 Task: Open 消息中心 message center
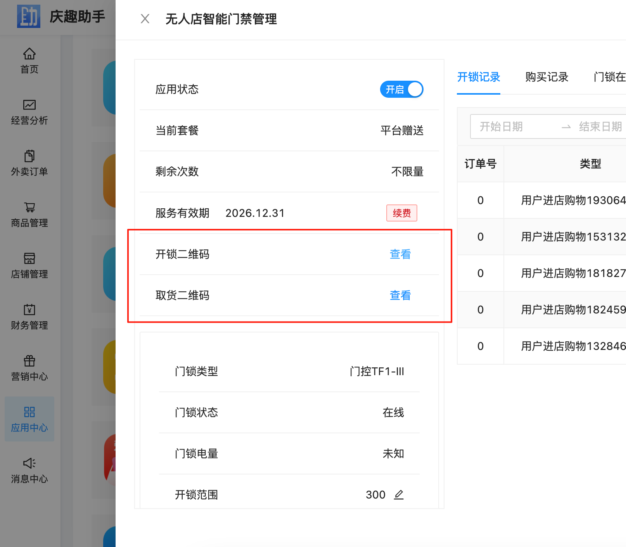click(29, 471)
